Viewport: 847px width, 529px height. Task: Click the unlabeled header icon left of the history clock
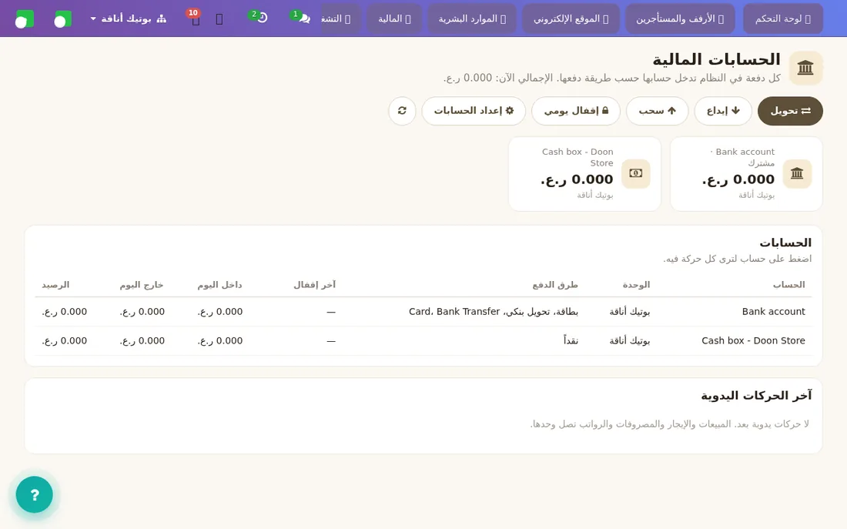219,19
